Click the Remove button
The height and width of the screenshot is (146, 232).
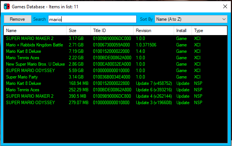[x=17, y=19]
